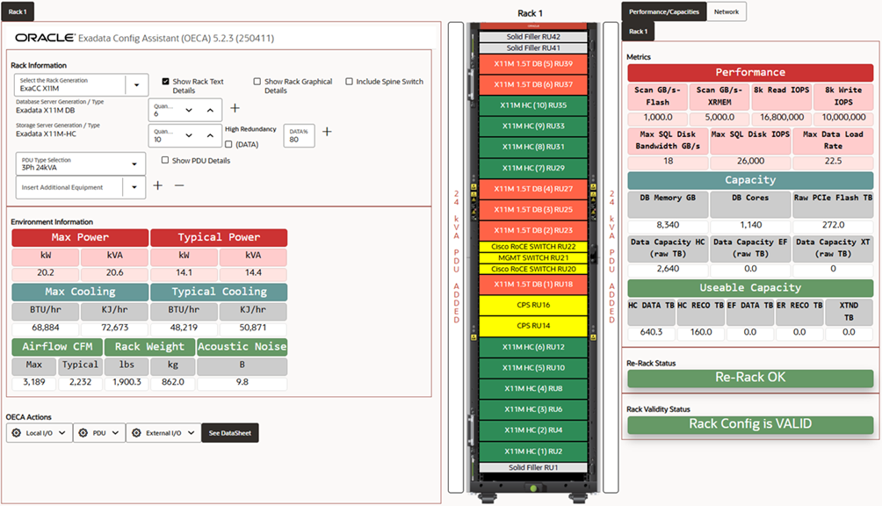Click the Scan GB/s-Flash value 1,000.0
882x506 pixels.
[658, 118]
